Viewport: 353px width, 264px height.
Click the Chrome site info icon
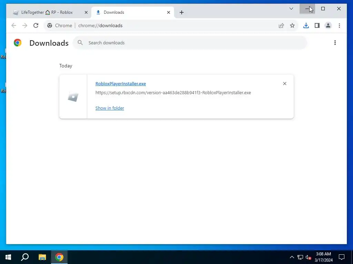50,25
